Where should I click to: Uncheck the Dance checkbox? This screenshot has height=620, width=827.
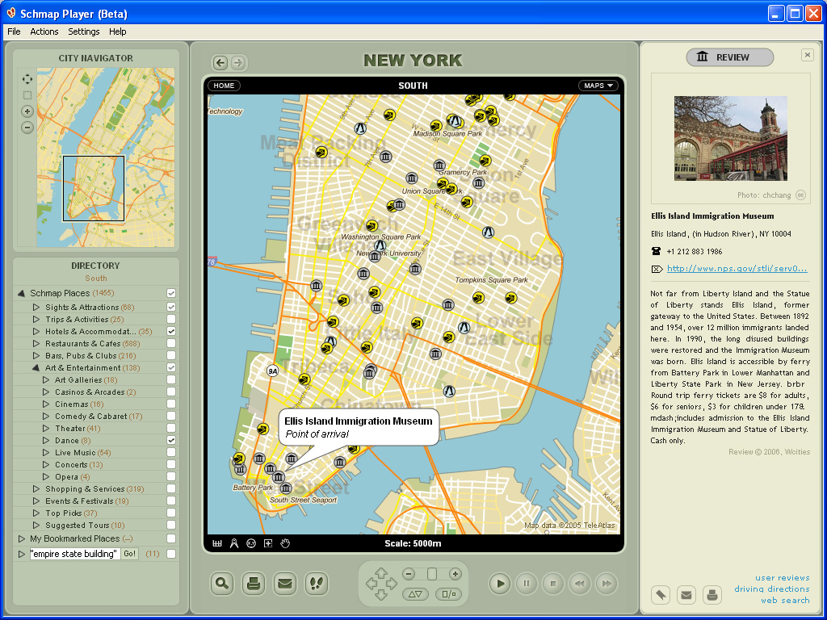pos(171,440)
